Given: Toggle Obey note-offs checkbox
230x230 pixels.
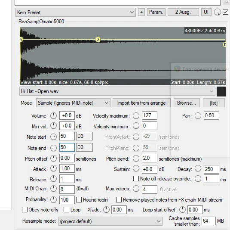Looking at the screenshot, I should (x=25, y=210).
